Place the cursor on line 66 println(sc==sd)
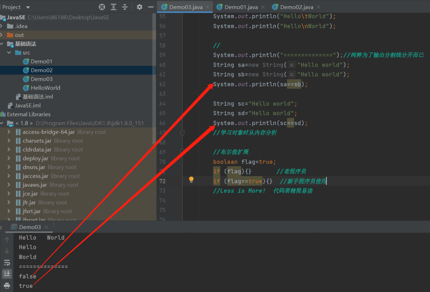This screenshot has width=430, height=292. coord(260,123)
